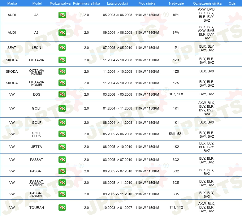Click the fuel icon for the Audi A3 8P1
This screenshot has height=216, width=242.
(x=62, y=15)
